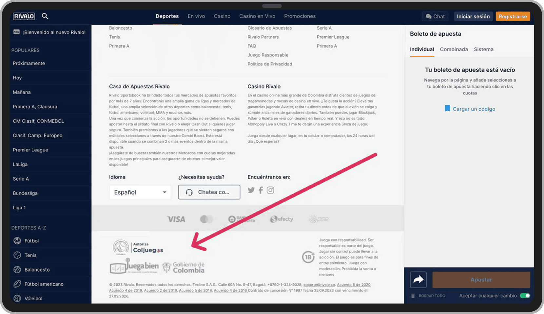Open CM Clasif, CONMEBOL in sidebar
Screen dimensions: 544x314
pyautogui.click(x=50, y=121)
